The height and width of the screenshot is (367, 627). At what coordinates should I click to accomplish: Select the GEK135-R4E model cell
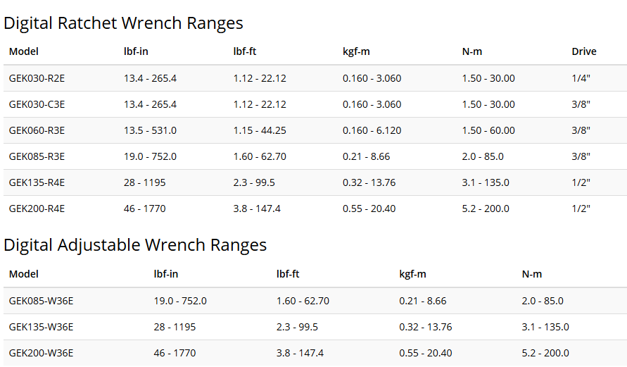pyautogui.click(x=37, y=182)
